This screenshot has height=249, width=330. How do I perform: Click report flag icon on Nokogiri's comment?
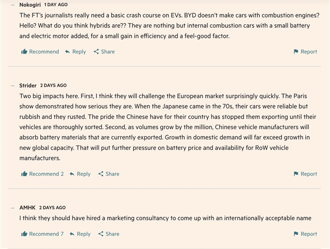tap(296, 52)
